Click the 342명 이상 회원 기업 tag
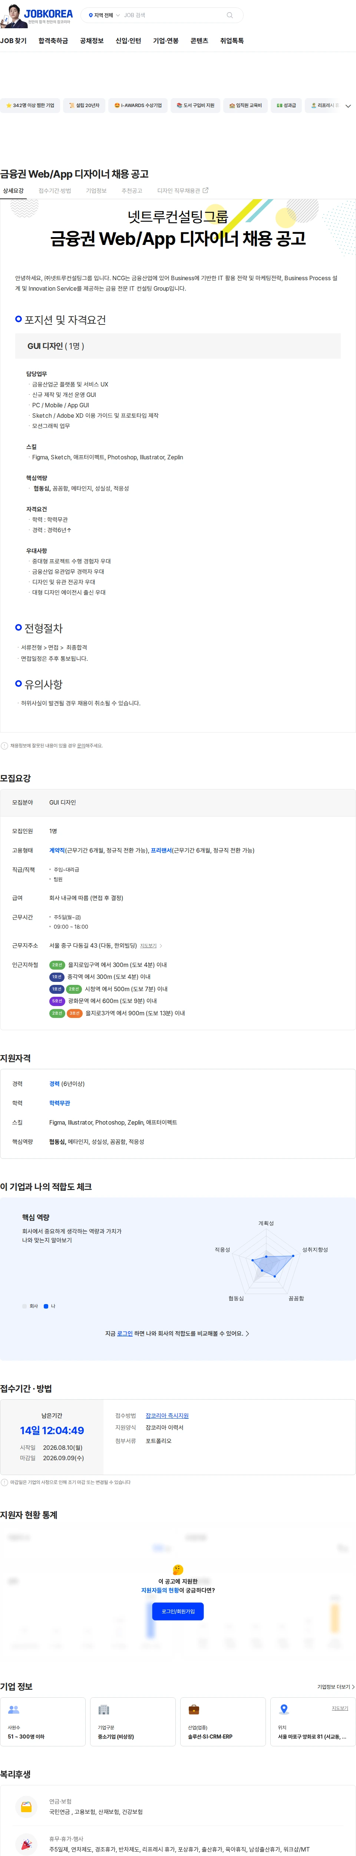The height and width of the screenshot is (1856, 356). coord(30,105)
